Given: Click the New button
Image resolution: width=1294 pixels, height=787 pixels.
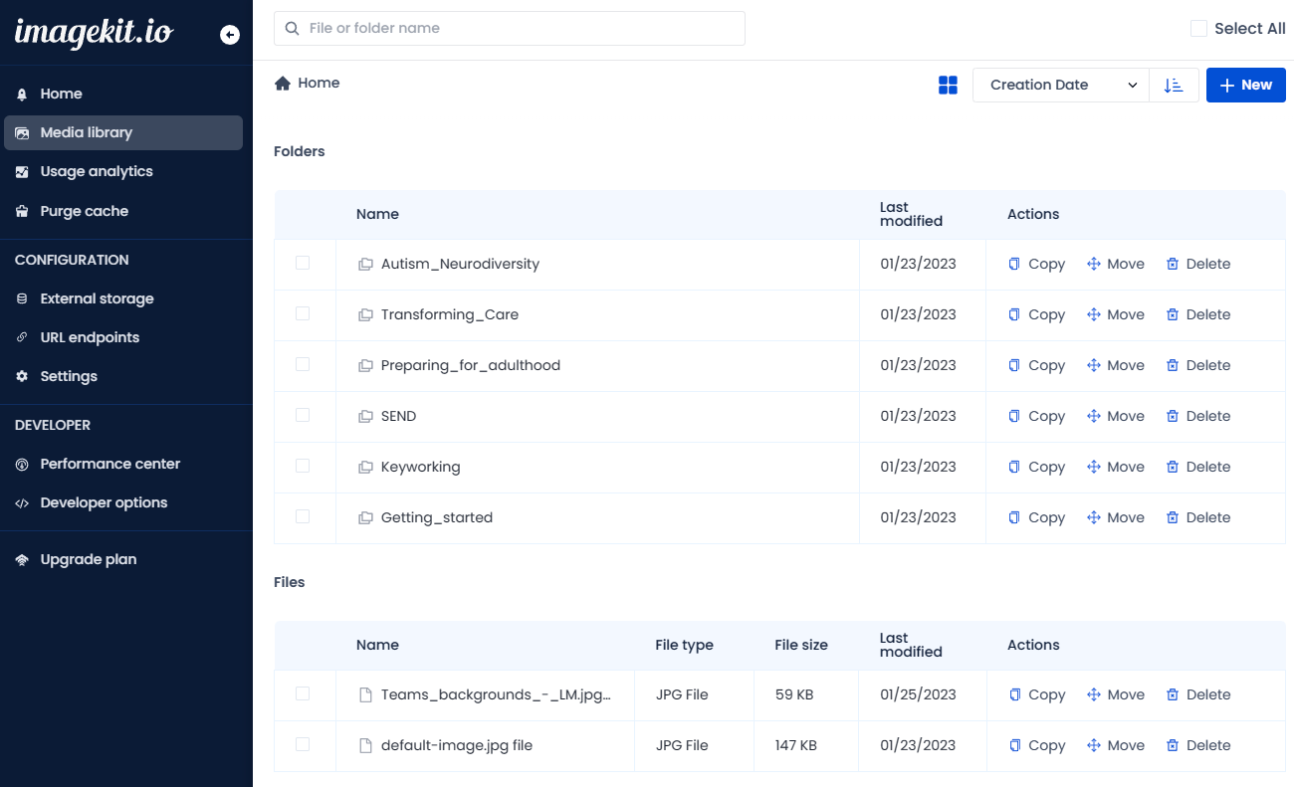Looking at the screenshot, I should pyautogui.click(x=1245, y=86).
